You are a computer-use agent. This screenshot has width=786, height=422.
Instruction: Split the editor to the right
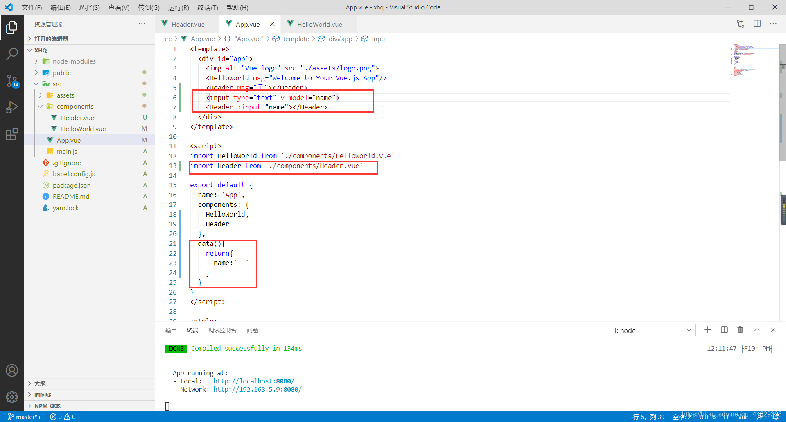(757, 24)
